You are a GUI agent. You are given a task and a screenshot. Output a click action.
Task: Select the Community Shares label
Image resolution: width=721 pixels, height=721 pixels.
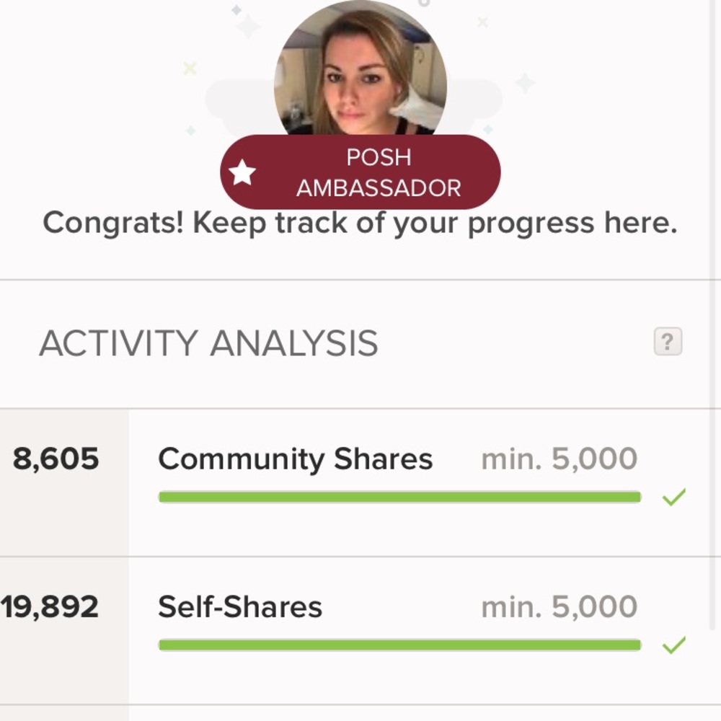(x=295, y=459)
